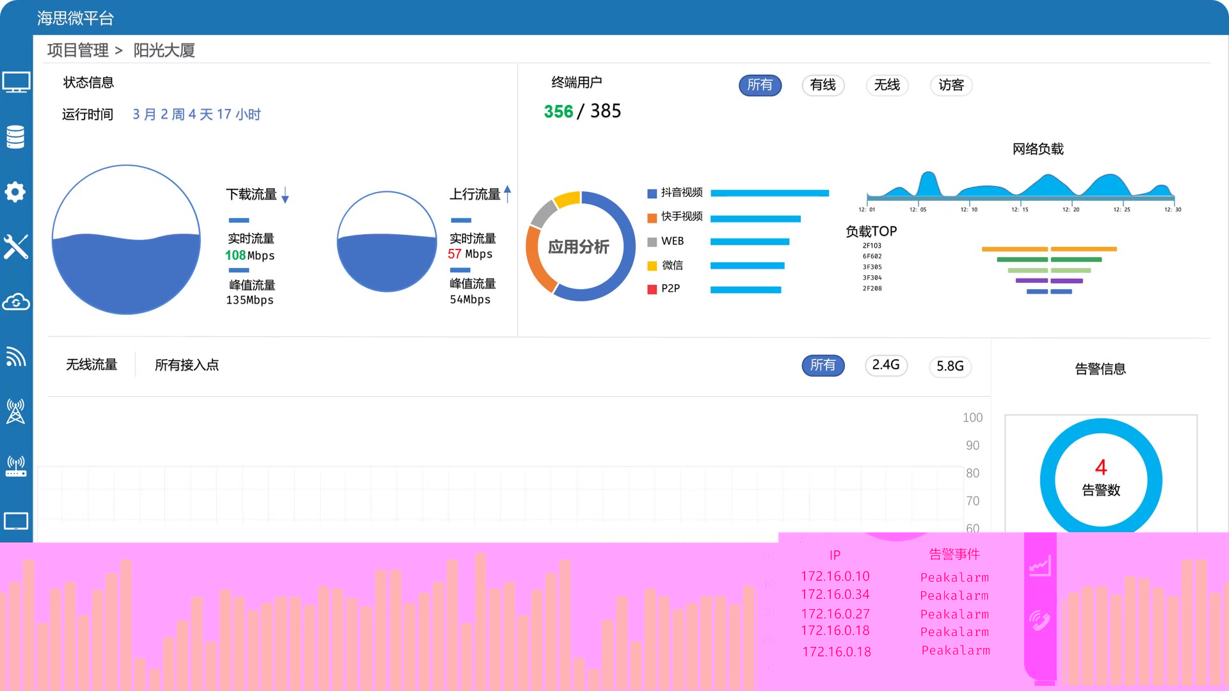
Task: Click blue 抖音视频 legend color square
Action: coord(652,193)
